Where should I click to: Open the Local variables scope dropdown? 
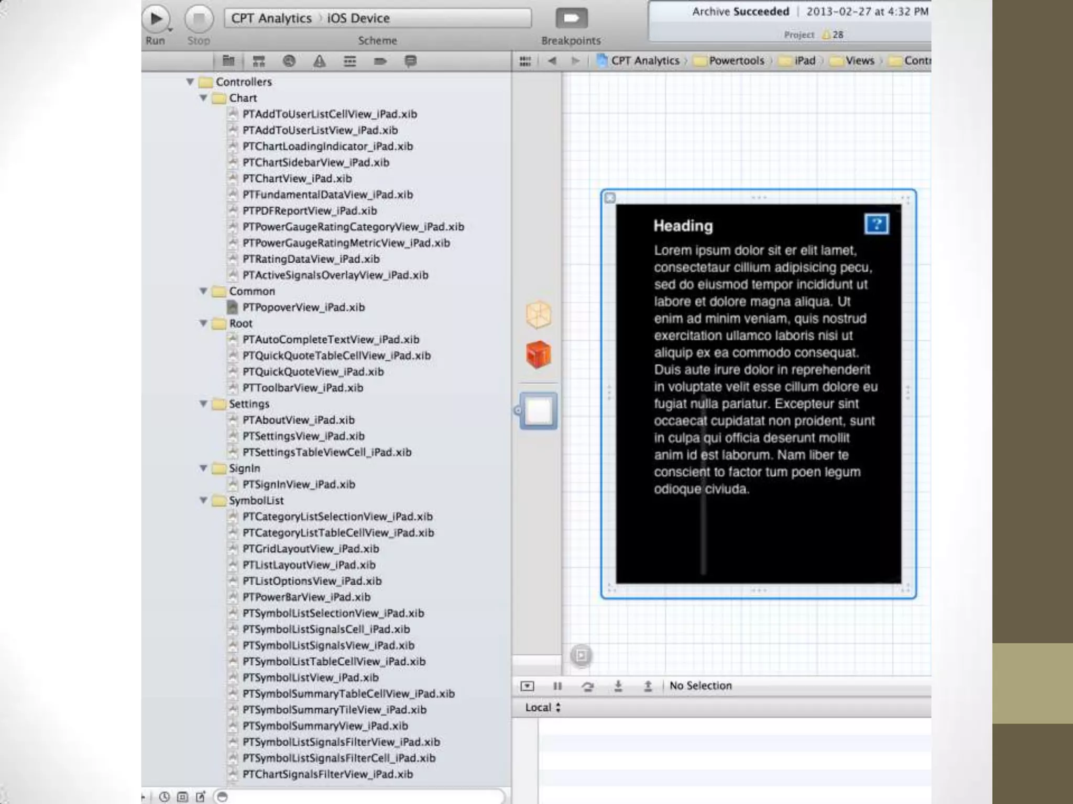[x=542, y=708]
